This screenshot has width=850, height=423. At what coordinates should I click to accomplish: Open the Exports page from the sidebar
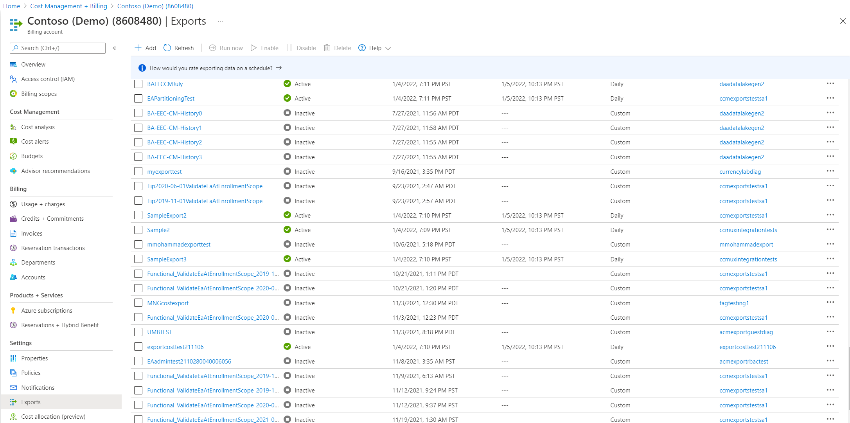tap(31, 402)
